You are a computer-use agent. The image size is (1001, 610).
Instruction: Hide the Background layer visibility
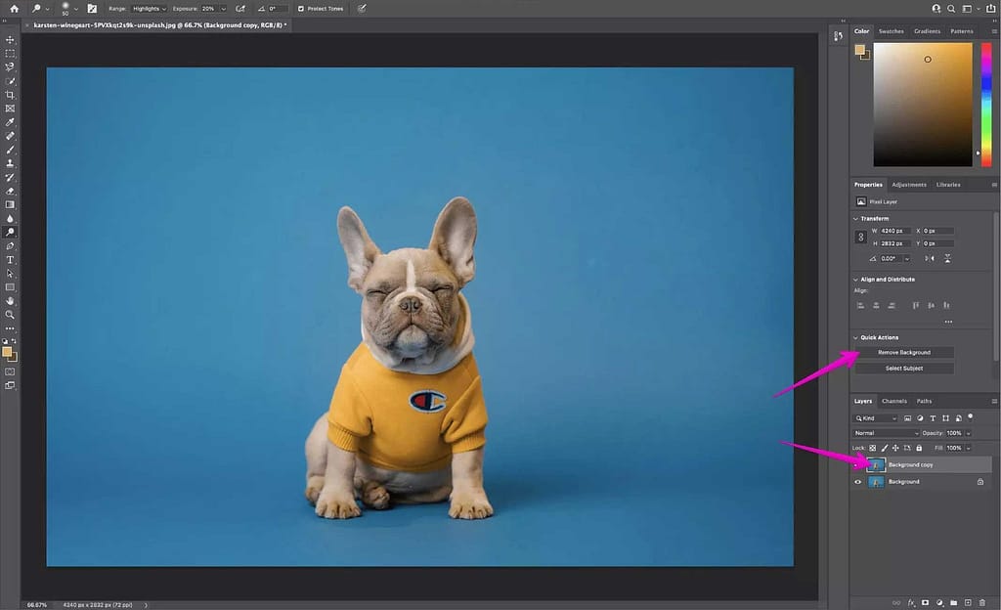point(857,481)
